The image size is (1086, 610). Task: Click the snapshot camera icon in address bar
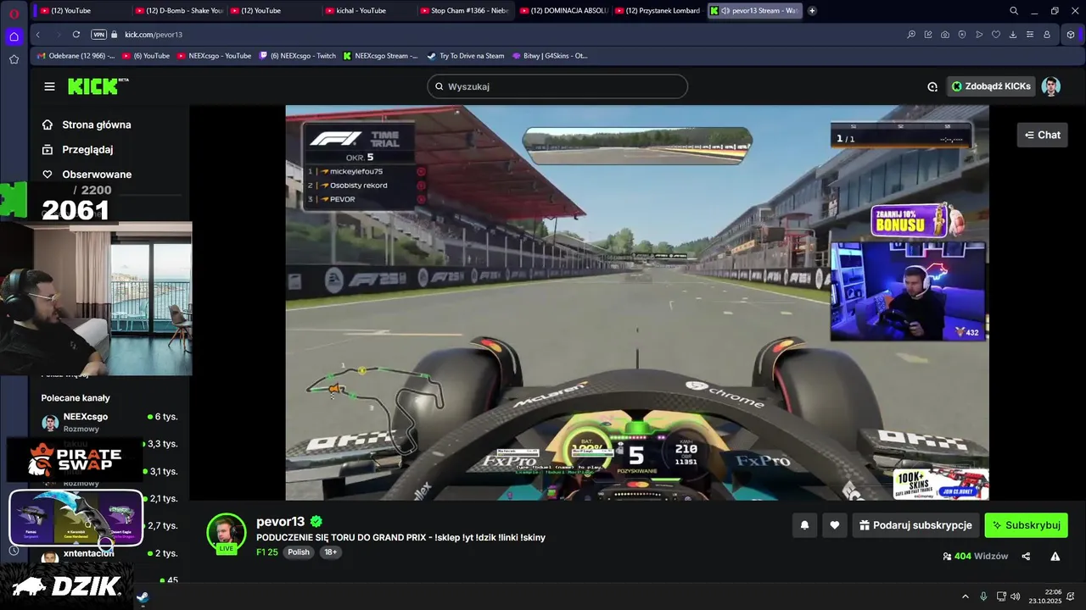tap(945, 35)
